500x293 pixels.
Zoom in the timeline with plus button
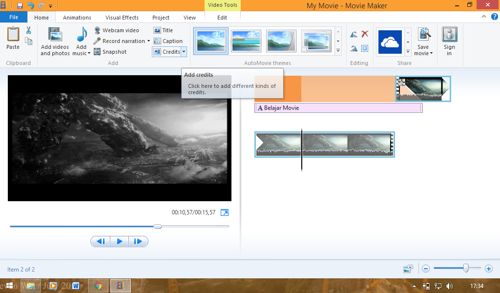tap(488, 269)
